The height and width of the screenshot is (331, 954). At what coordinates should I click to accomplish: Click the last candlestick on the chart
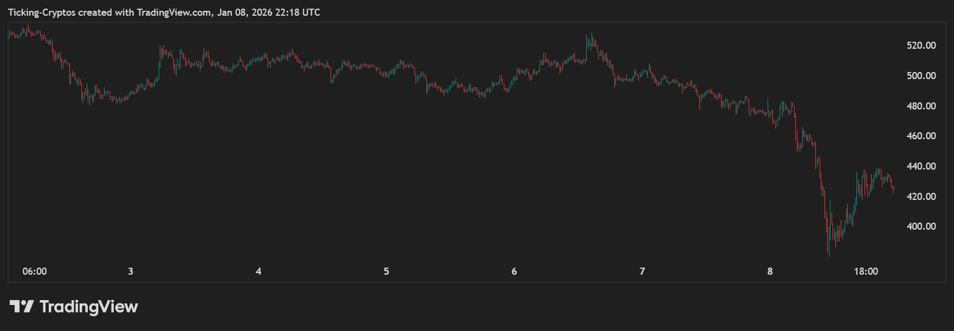[893, 189]
